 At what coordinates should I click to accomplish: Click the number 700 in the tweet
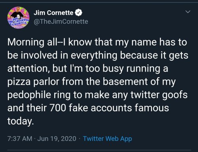(x=58, y=108)
